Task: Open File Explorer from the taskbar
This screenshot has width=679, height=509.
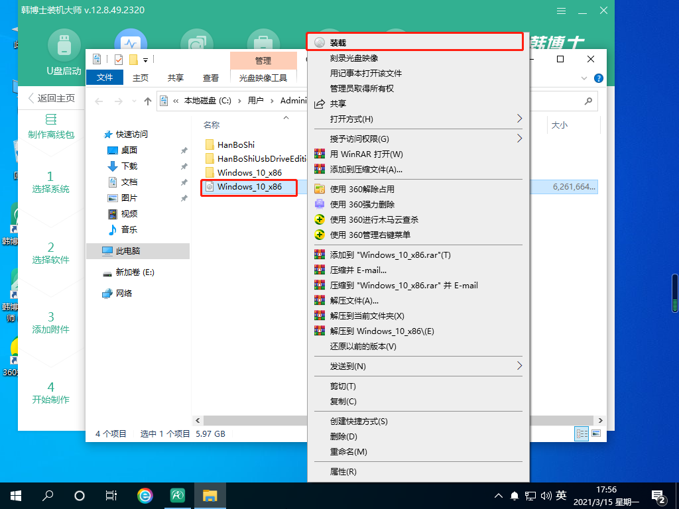Action: coord(210,495)
